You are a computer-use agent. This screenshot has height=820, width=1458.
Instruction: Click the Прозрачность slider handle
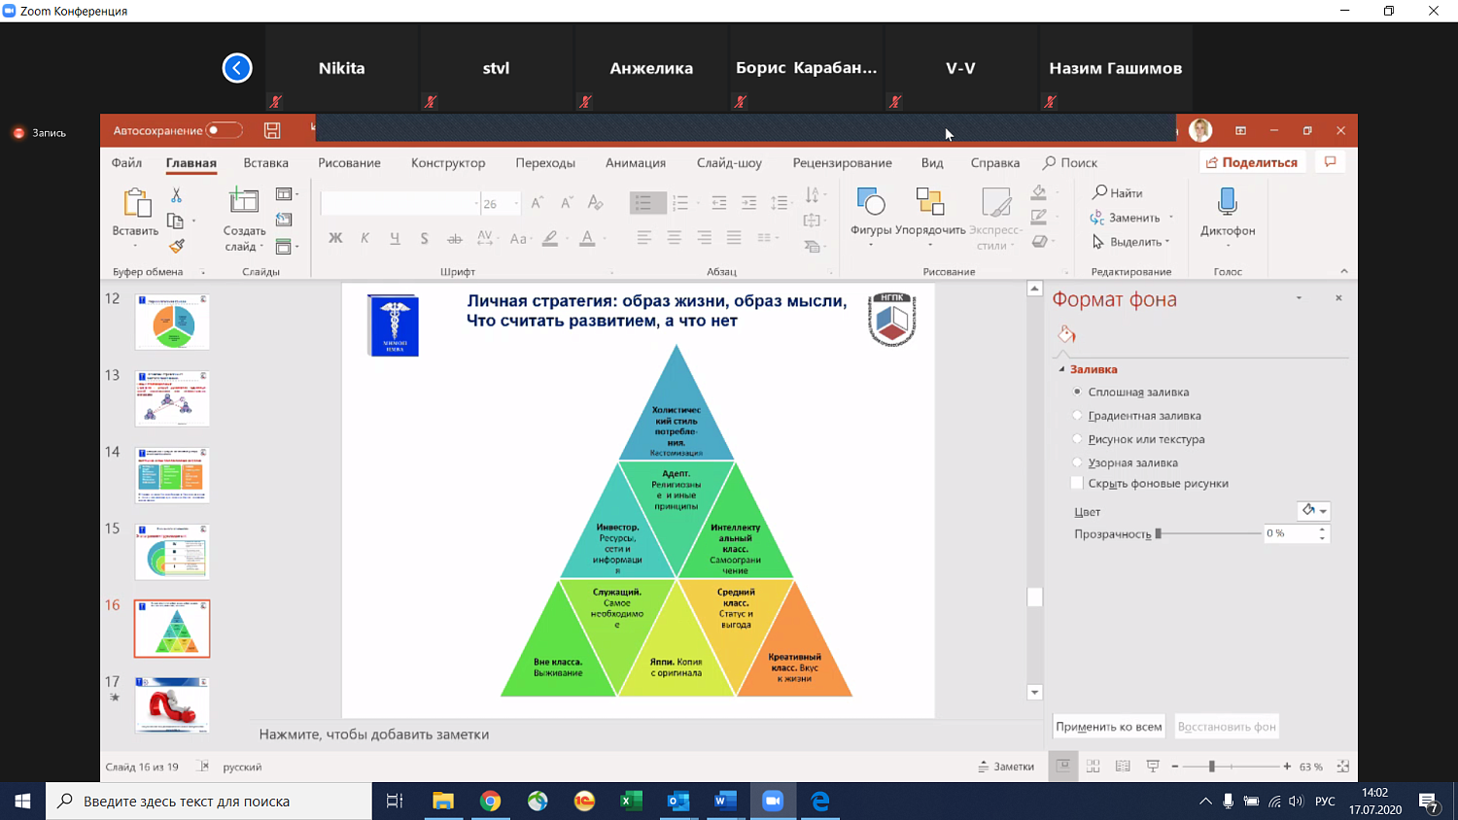(1159, 533)
